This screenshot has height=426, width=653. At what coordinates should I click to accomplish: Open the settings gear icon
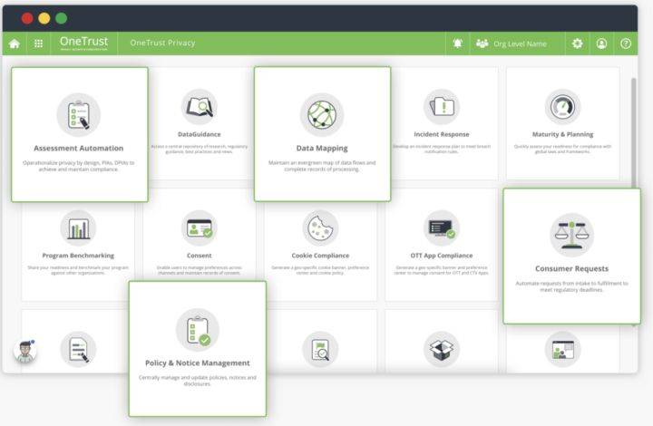click(x=577, y=44)
